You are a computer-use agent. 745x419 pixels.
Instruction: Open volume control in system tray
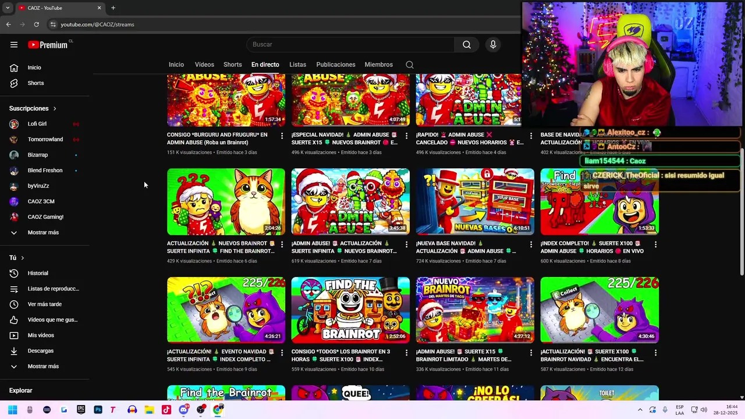click(704, 410)
